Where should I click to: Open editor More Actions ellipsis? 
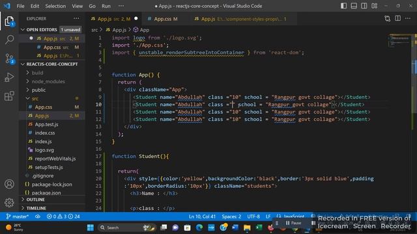408,19
